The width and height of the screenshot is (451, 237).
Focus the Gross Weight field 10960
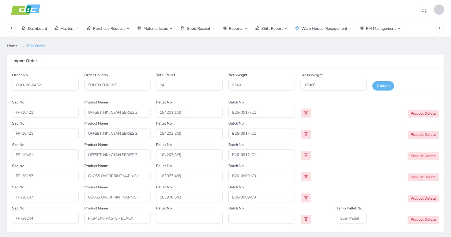(x=333, y=85)
